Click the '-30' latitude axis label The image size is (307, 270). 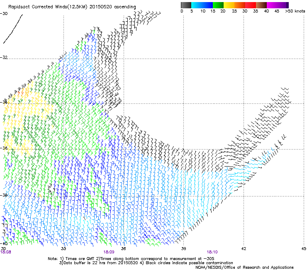click(x=4, y=14)
